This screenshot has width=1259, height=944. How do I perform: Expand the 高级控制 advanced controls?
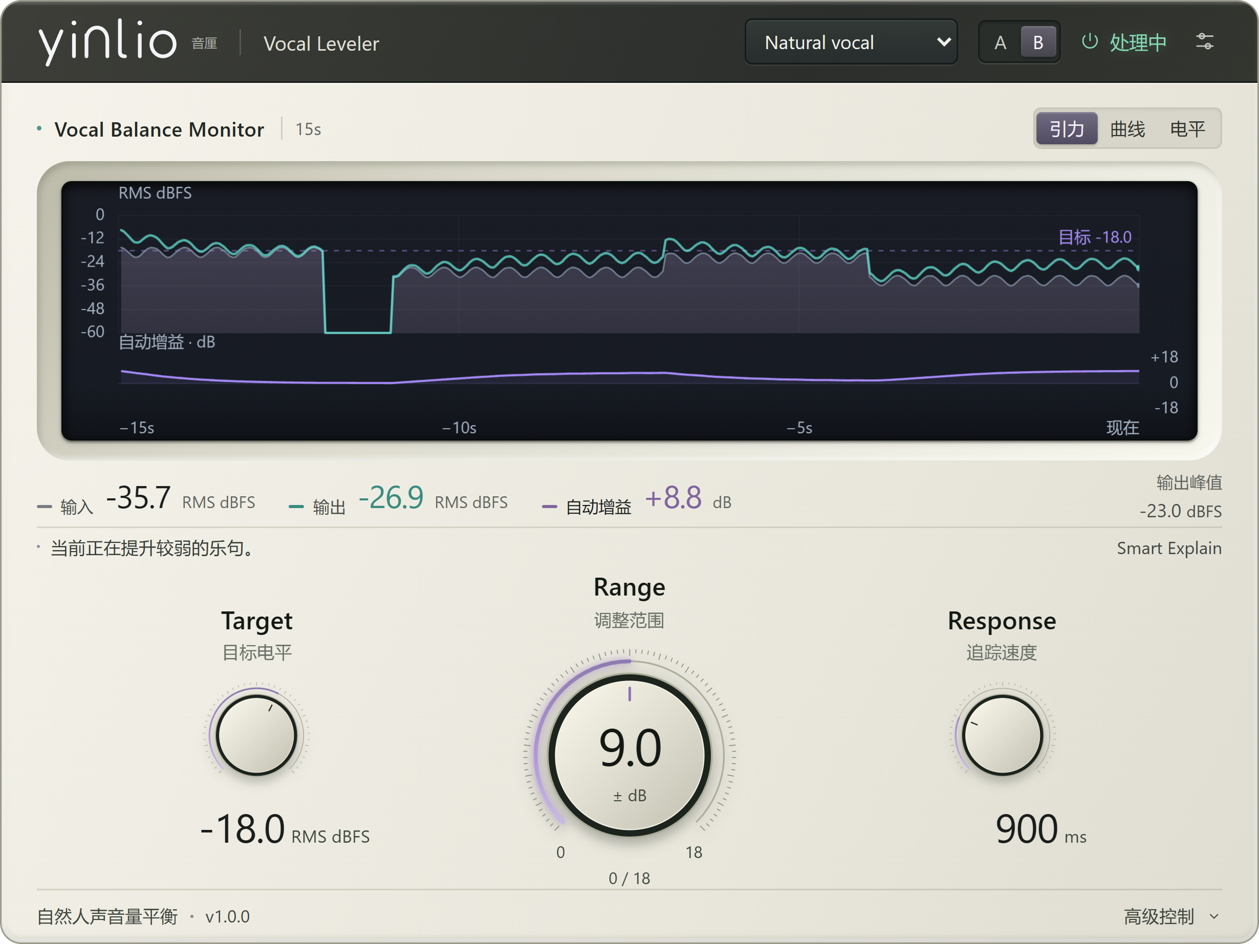tap(1172, 916)
